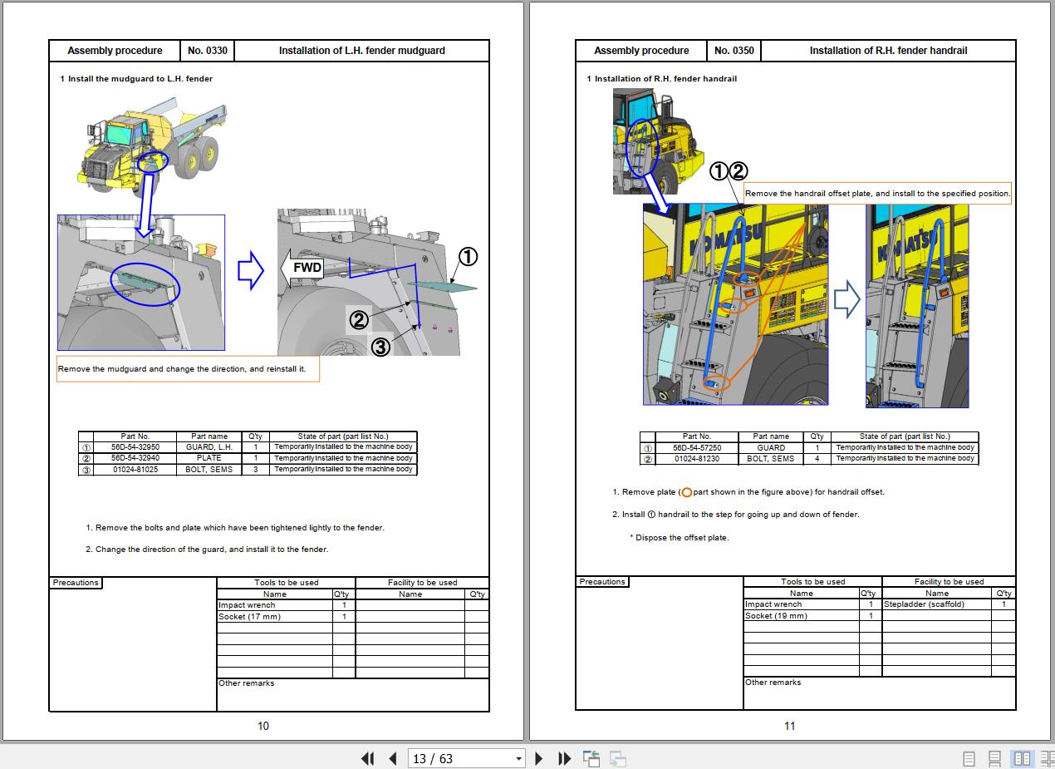The image size is (1055, 769).
Task: Click the FWD label on mudguard diagram
Action: coord(307,268)
